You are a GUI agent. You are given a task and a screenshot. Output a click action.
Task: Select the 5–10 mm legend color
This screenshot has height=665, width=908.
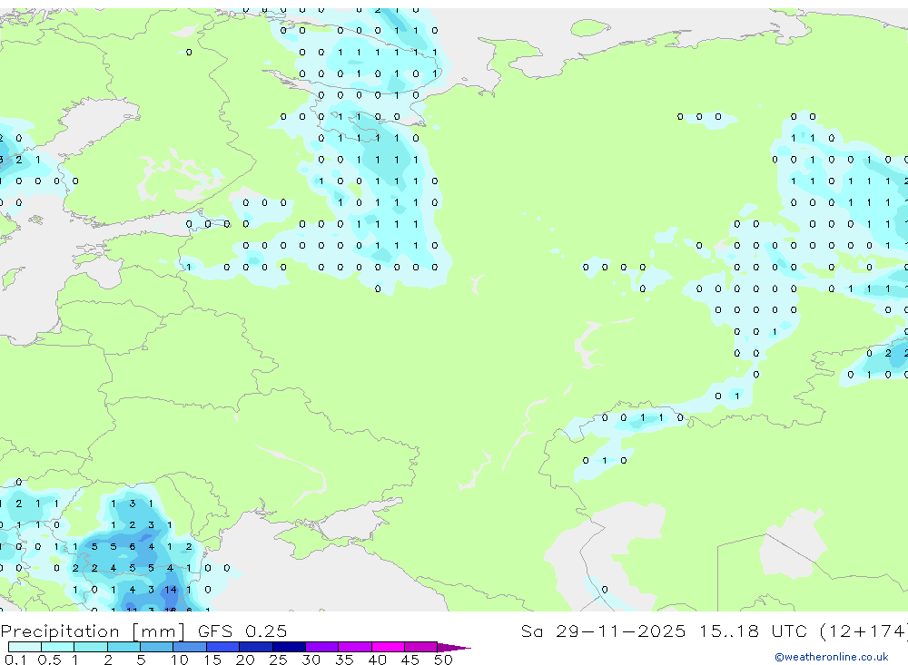pyautogui.click(x=157, y=647)
